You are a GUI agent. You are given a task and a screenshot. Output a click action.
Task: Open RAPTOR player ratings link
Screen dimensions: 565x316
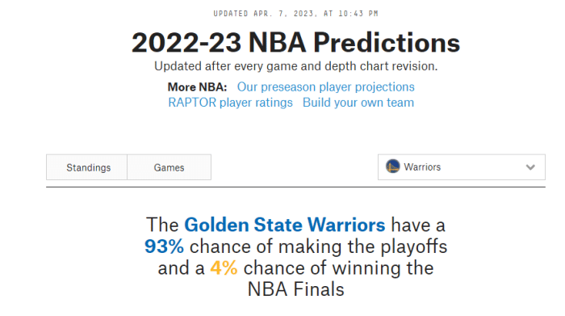pos(230,103)
